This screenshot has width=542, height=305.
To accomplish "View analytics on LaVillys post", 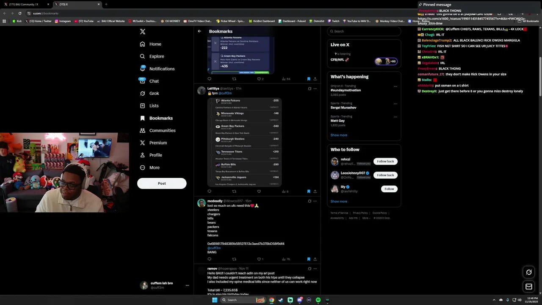I will point(285,191).
